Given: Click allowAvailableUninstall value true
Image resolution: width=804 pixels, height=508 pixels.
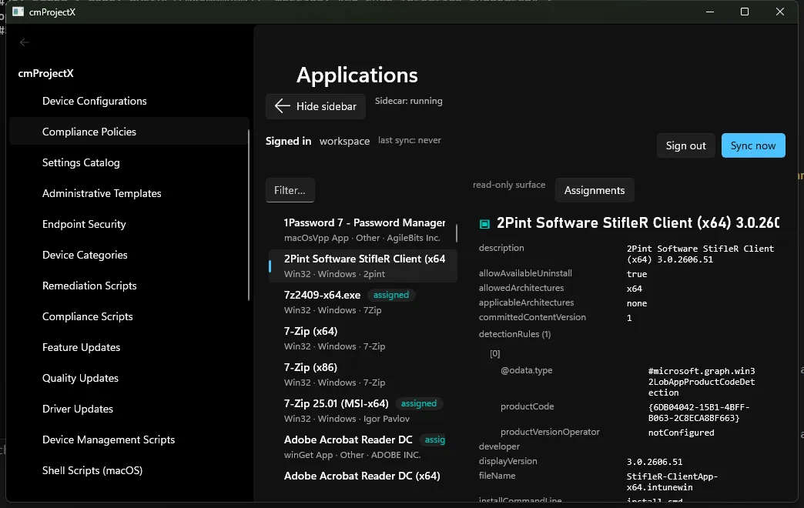Looking at the screenshot, I should tap(637, 274).
